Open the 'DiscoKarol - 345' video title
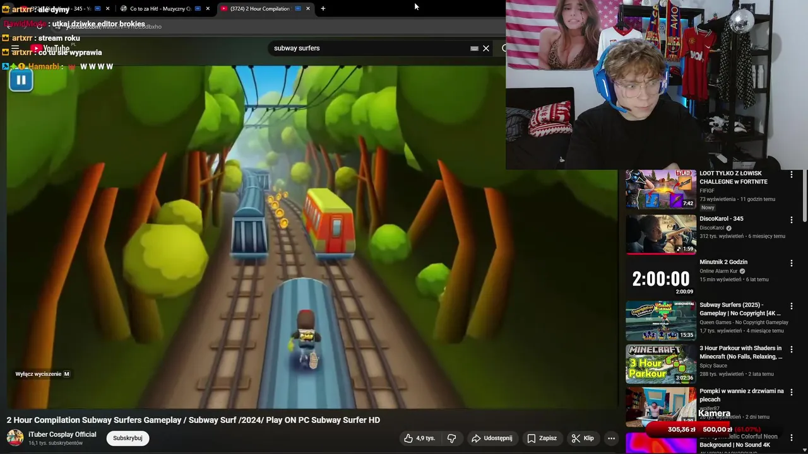Image resolution: width=808 pixels, height=454 pixels. [722, 219]
